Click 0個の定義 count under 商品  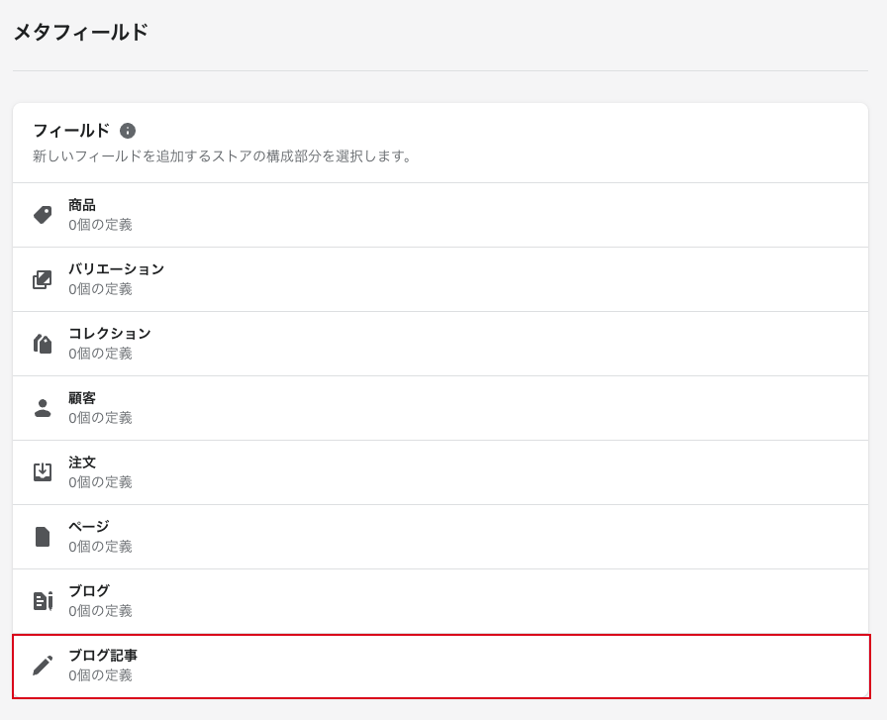pos(100,225)
